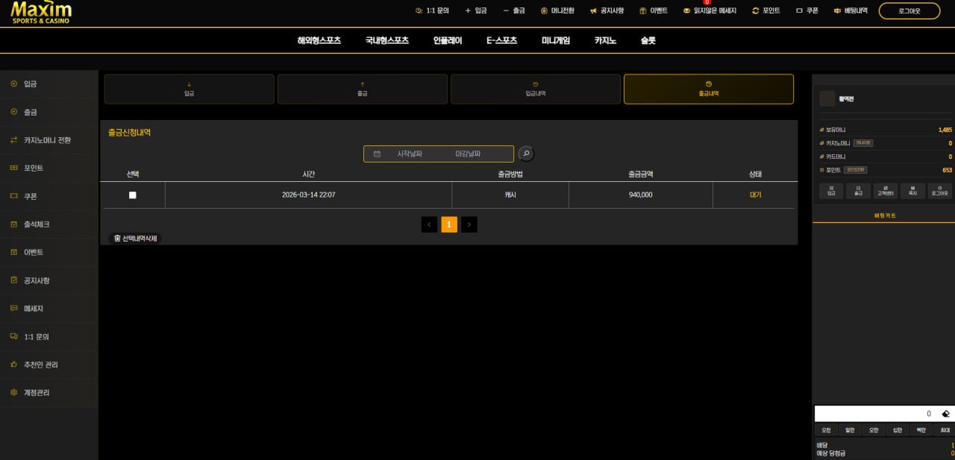Click the magnifier search icon beside date range
This screenshot has height=460, width=955.
click(526, 154)
